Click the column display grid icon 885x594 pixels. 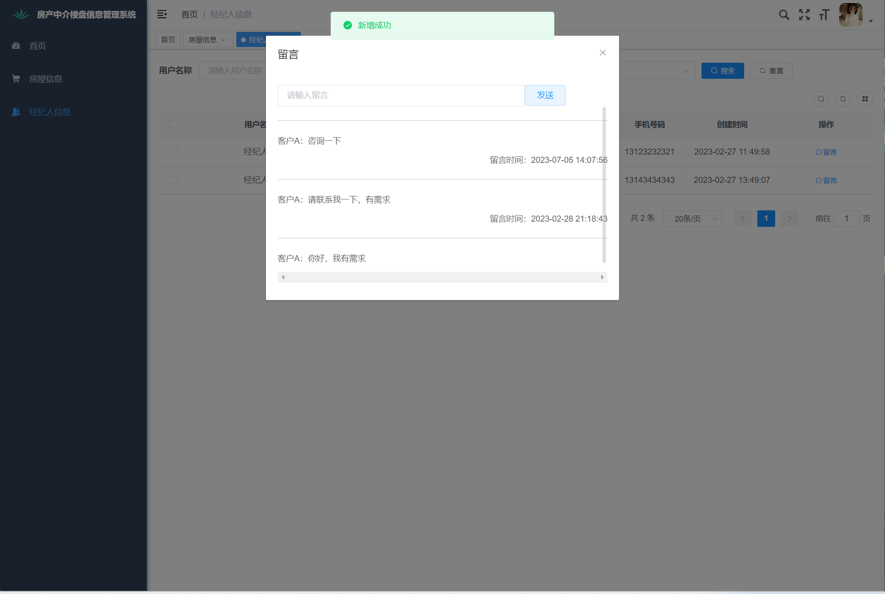(865, 99)
